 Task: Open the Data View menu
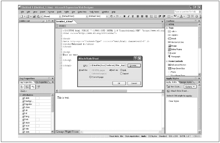(x=82, y=12)
